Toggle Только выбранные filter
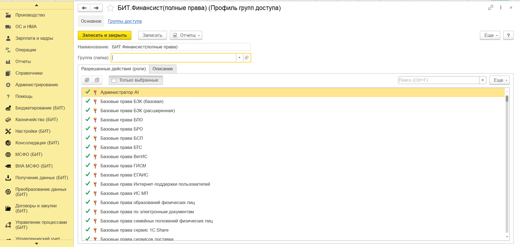520x247 pixels. tap(136, 80)
